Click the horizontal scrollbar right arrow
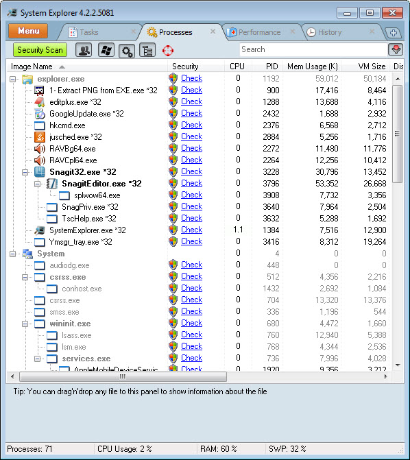This screenshot has width=410, height=460. pyautogui.click(x=386, y=376)
